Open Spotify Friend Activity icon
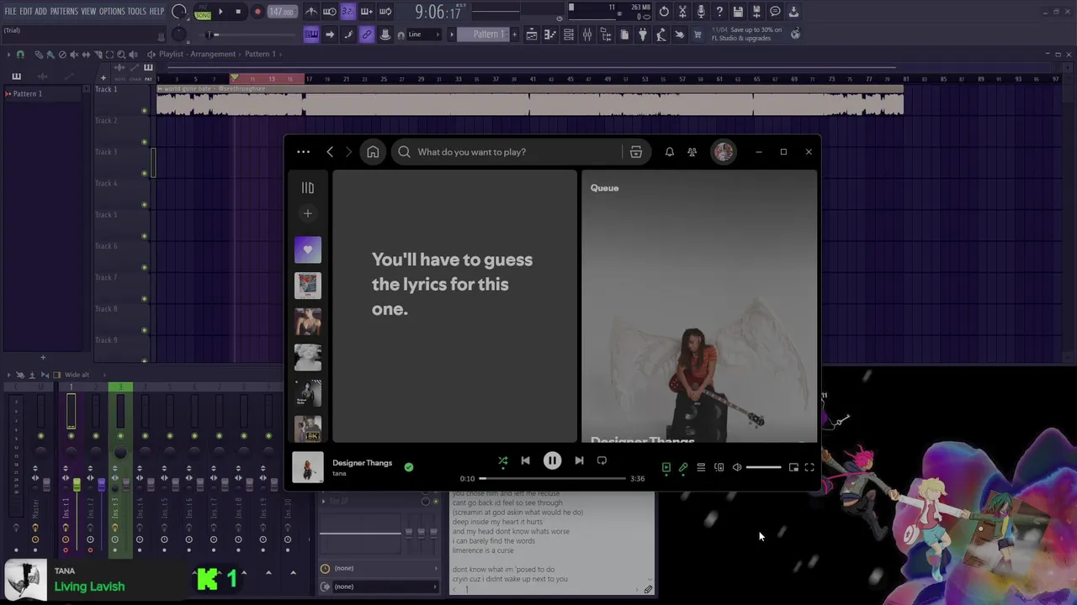Image resolution: width=1077 pixels, height=605 pixels. click(x=692, y=152)
